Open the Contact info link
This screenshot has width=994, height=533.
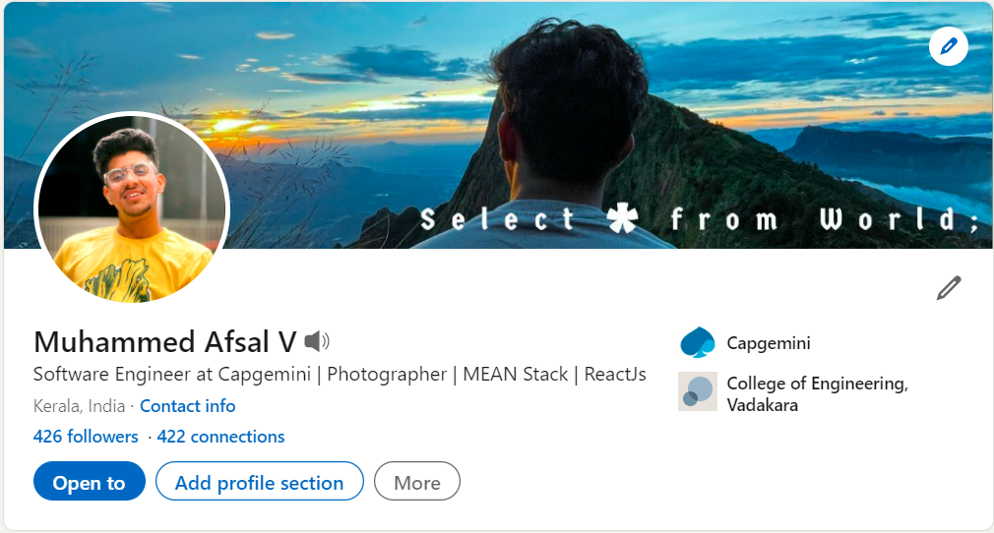pos(187,406)
